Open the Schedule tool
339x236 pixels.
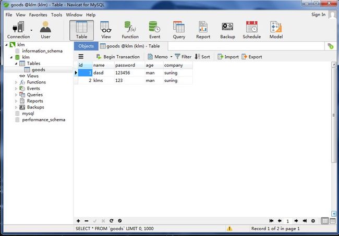[x=252, y=30]
